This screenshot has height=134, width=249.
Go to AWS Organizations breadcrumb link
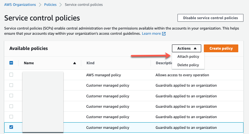(20, 5)
